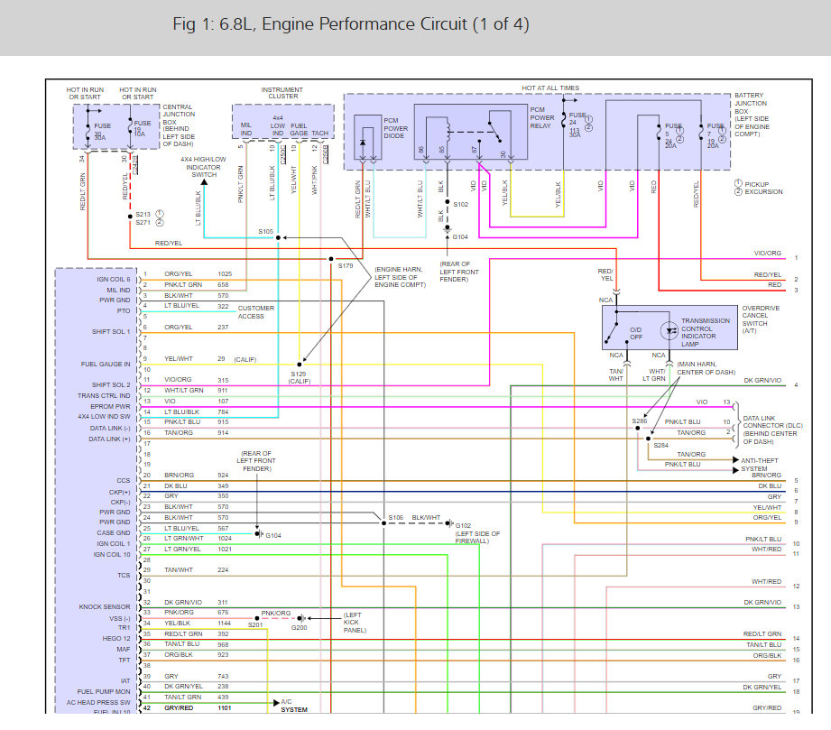The width and height of the screenshot is (831, 730).
Task: Select the 'TRANS CTRL IND' pin label
Action: (104, 396)
